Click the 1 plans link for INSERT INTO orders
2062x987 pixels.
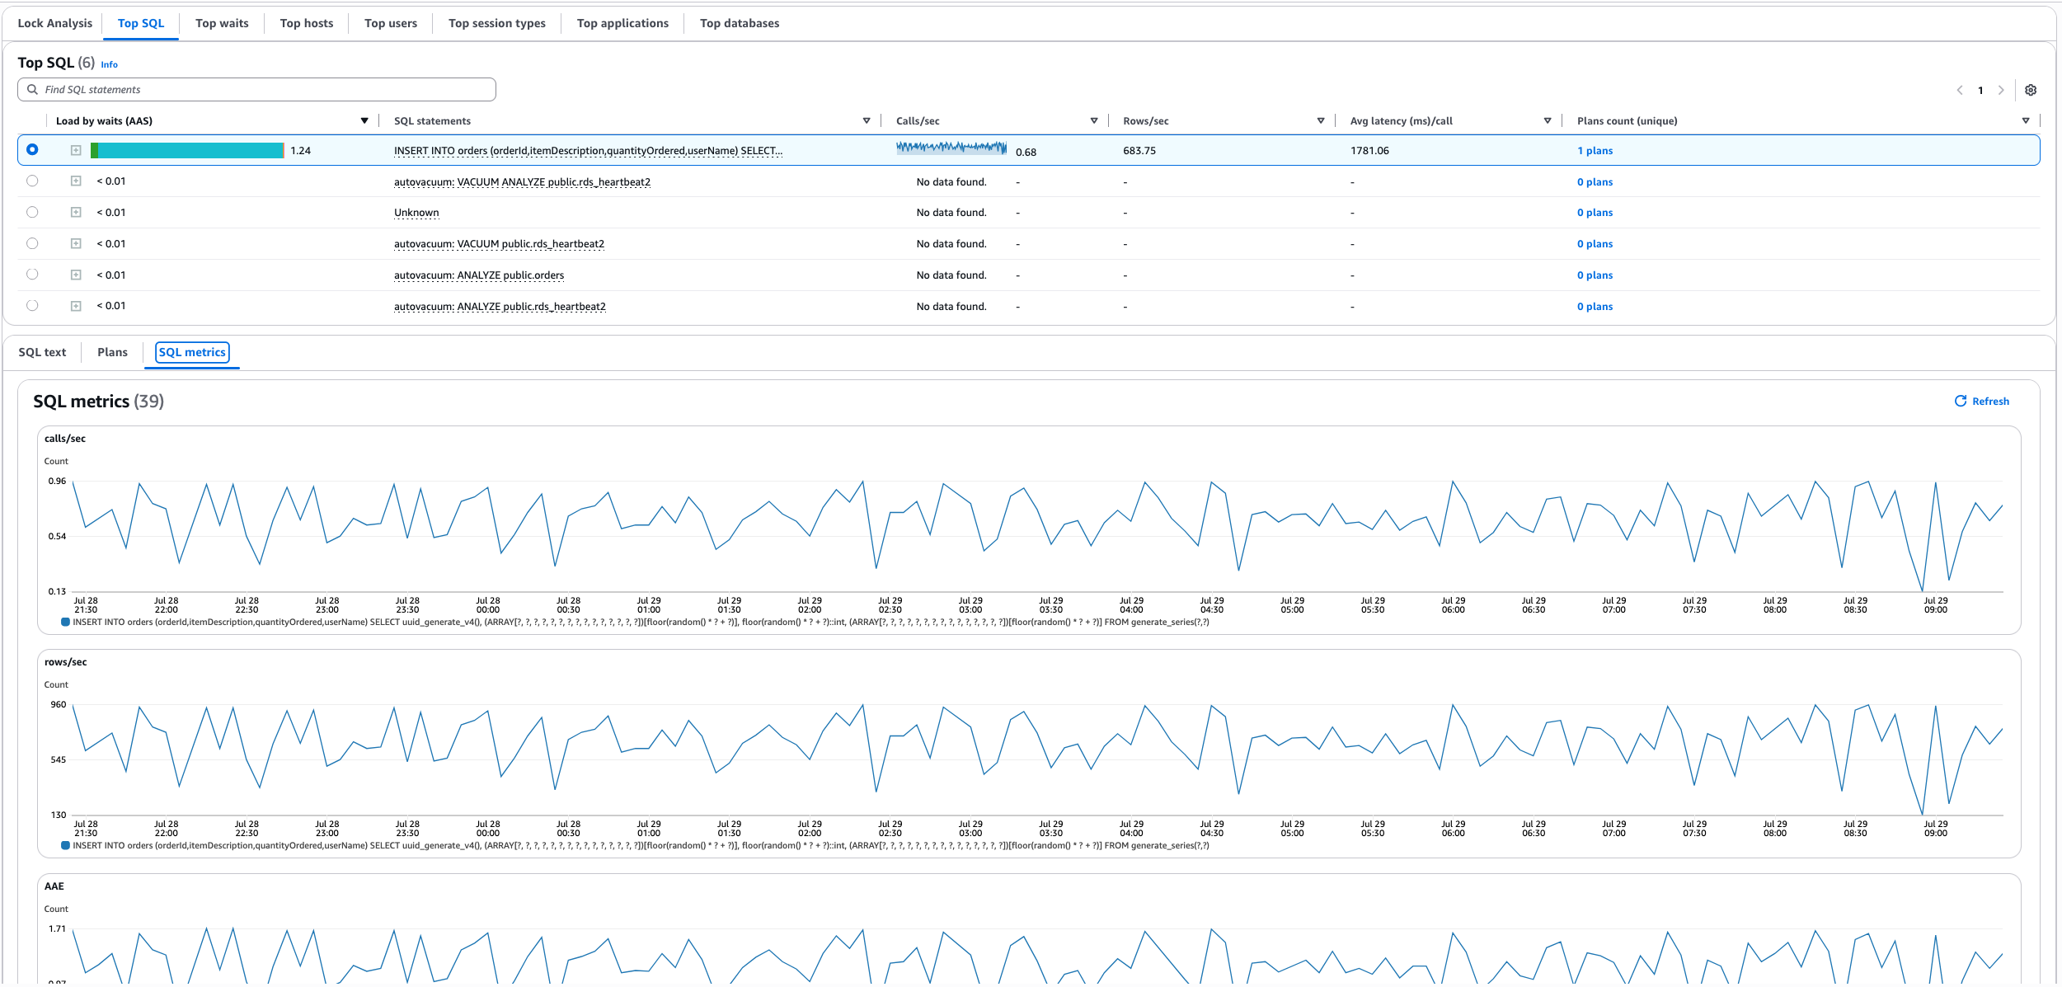(x=1595, y=150)
